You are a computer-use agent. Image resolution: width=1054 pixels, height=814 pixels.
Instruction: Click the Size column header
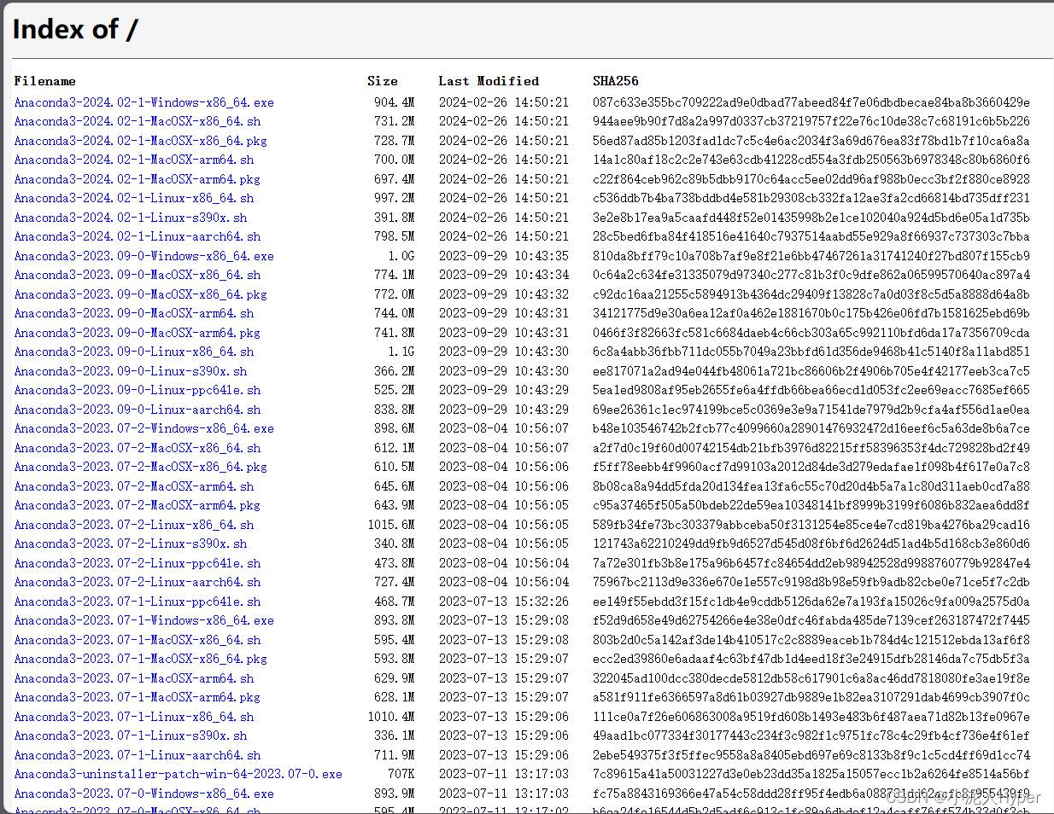click(383, 81)
